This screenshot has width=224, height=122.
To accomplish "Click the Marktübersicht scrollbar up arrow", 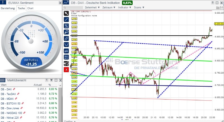I will tap(60, 86).
